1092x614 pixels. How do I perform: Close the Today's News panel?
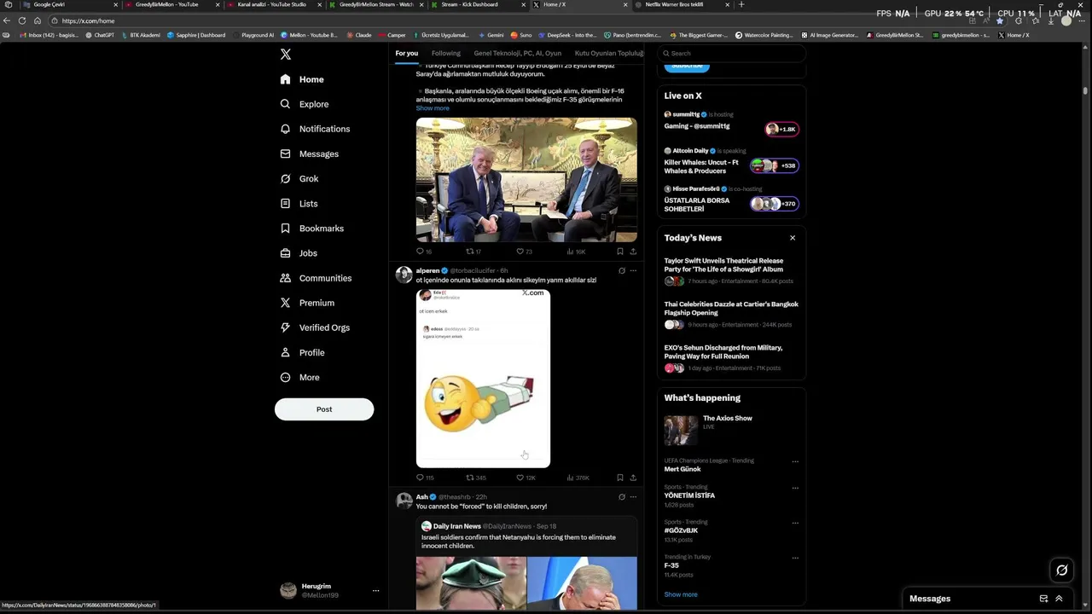(793, 238)
